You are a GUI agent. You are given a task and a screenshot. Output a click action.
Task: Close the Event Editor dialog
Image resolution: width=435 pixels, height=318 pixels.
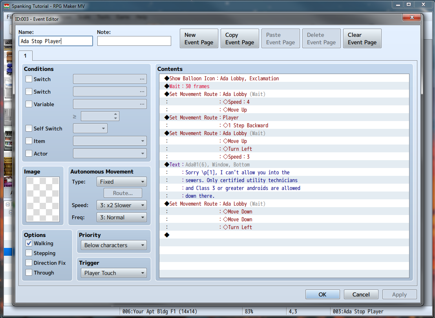pyautogui.click(x=412, y=17)
